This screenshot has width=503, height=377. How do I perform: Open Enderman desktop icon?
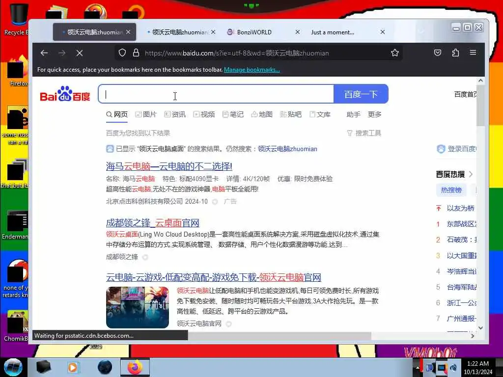coord(16,225)
